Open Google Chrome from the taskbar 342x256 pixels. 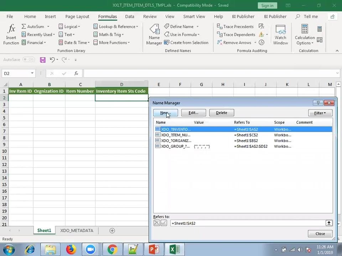112,249
